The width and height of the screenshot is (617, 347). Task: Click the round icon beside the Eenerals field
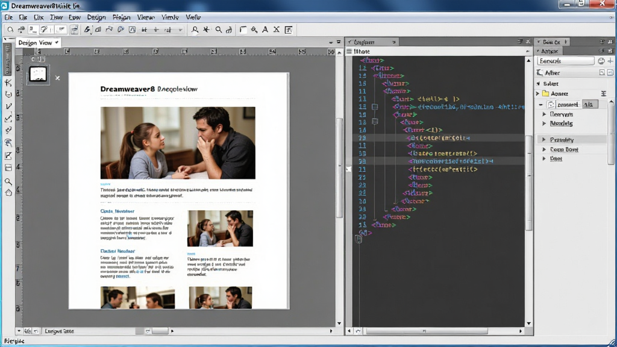click(601, 61)
